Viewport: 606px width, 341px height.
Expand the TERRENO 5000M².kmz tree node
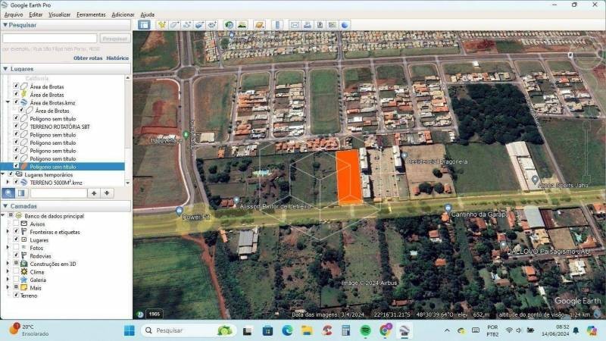coord(8,182)
